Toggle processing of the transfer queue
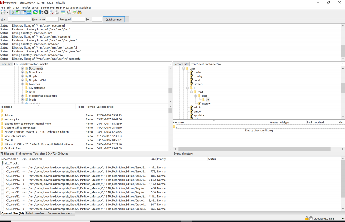345x222 pixels. point(41,12)
